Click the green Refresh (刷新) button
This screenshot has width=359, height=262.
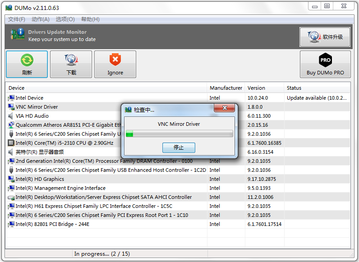[x=27, y=64]
